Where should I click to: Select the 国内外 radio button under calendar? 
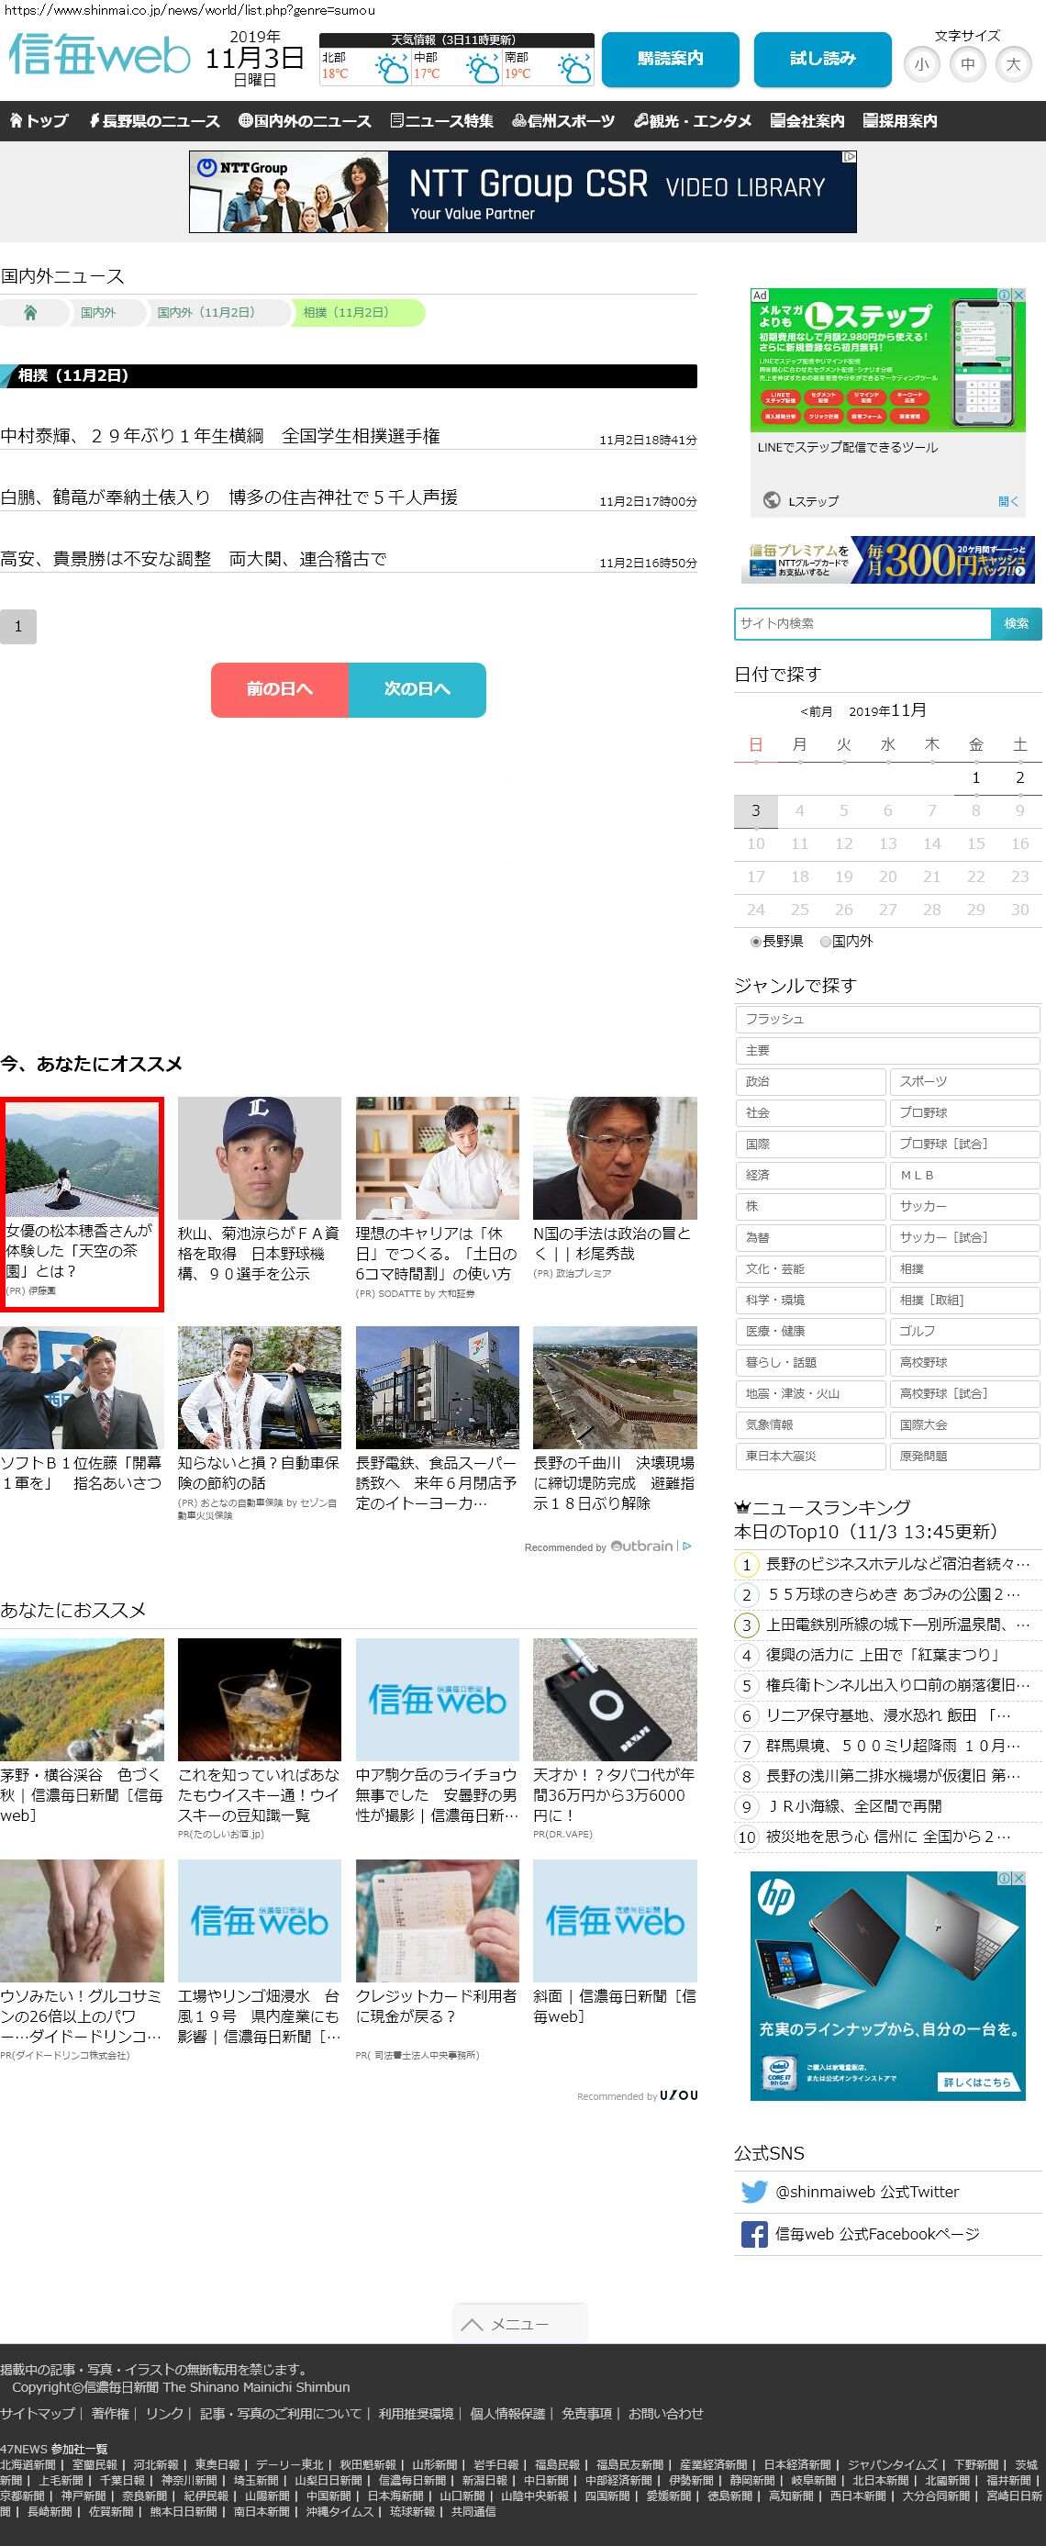point(826,942)
